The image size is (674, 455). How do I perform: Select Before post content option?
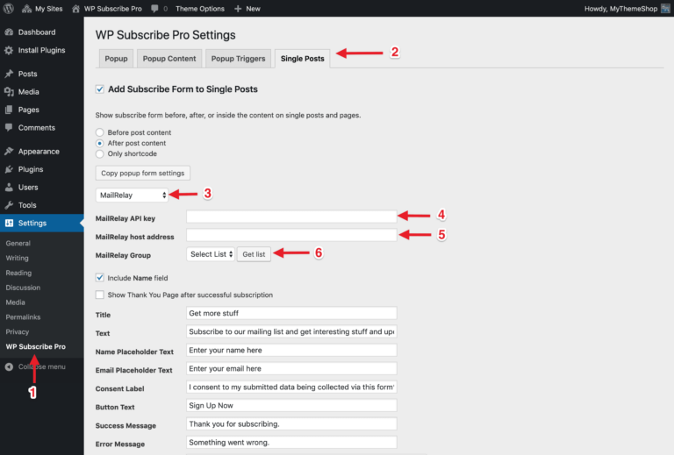click(x=100, y=132)
